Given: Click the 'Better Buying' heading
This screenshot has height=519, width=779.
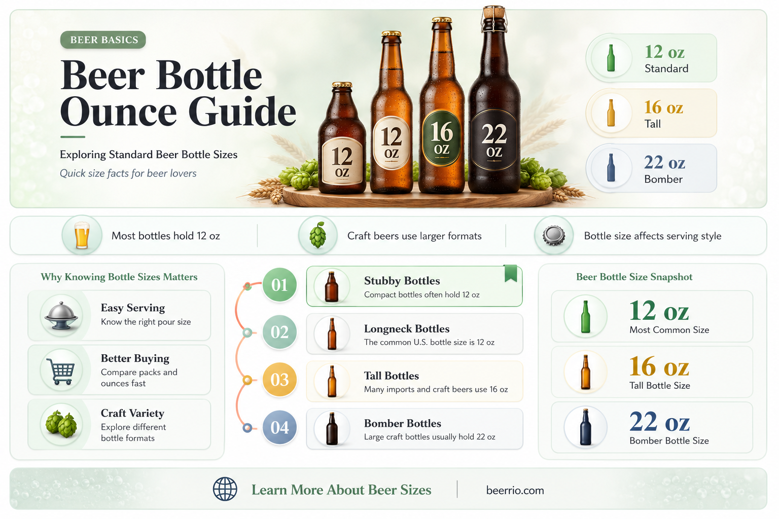Looking at the screenshot, I should [x=135, y=358].
